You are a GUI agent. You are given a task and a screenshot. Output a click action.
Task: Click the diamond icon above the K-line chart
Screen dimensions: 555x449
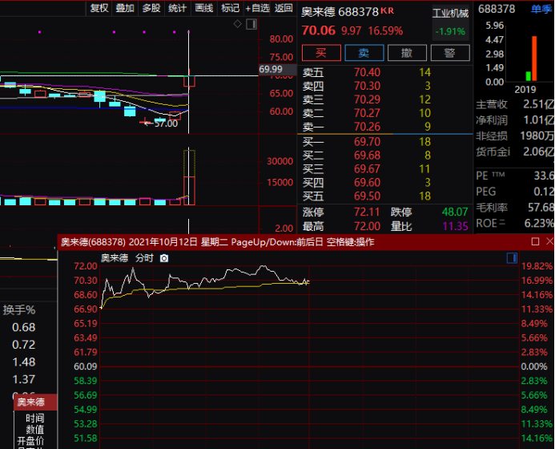(x=237, y=24)
